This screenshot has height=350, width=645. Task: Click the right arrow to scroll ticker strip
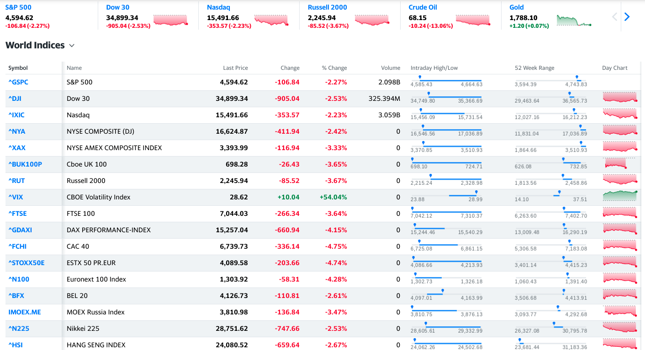click(x=627, y=16)
